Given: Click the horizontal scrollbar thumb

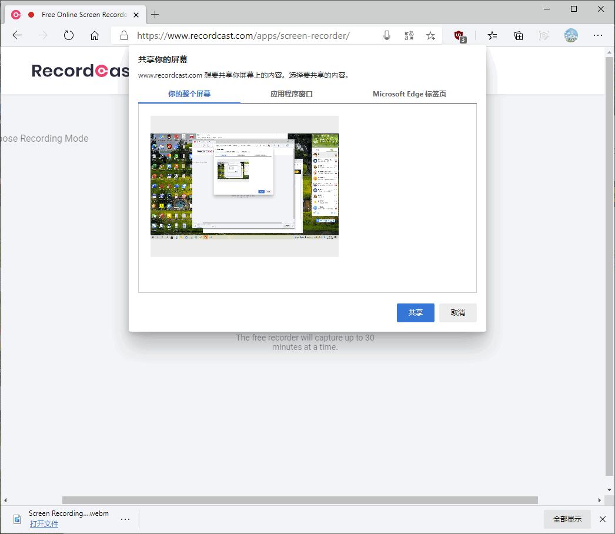Looking at the screenshot, I should 300,500.
